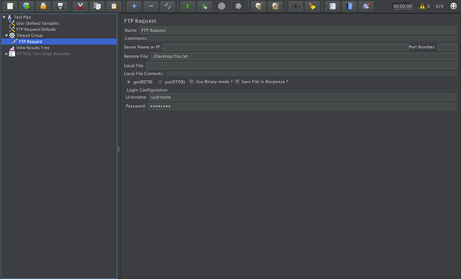This screenshot has width=461, height=280.
Task: Toggle log viewer via warning triangle icon
Action: (x=422, y=6)
